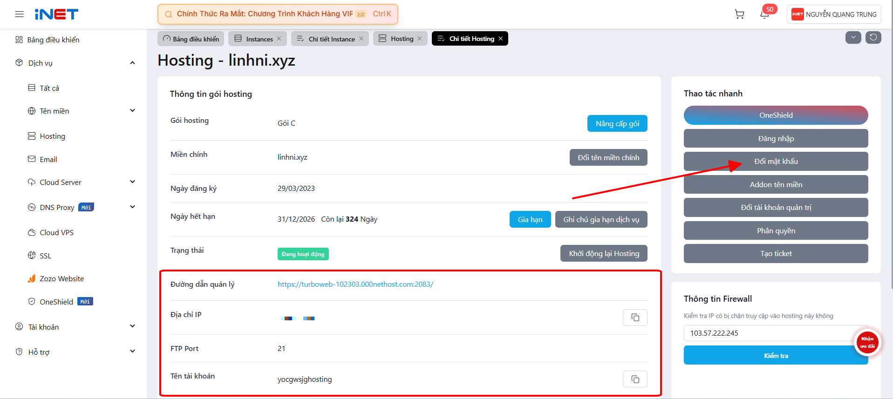Close the Chi tiết Hosting tab
Viewport: 893px width, 399px height.
pos(501,39)
